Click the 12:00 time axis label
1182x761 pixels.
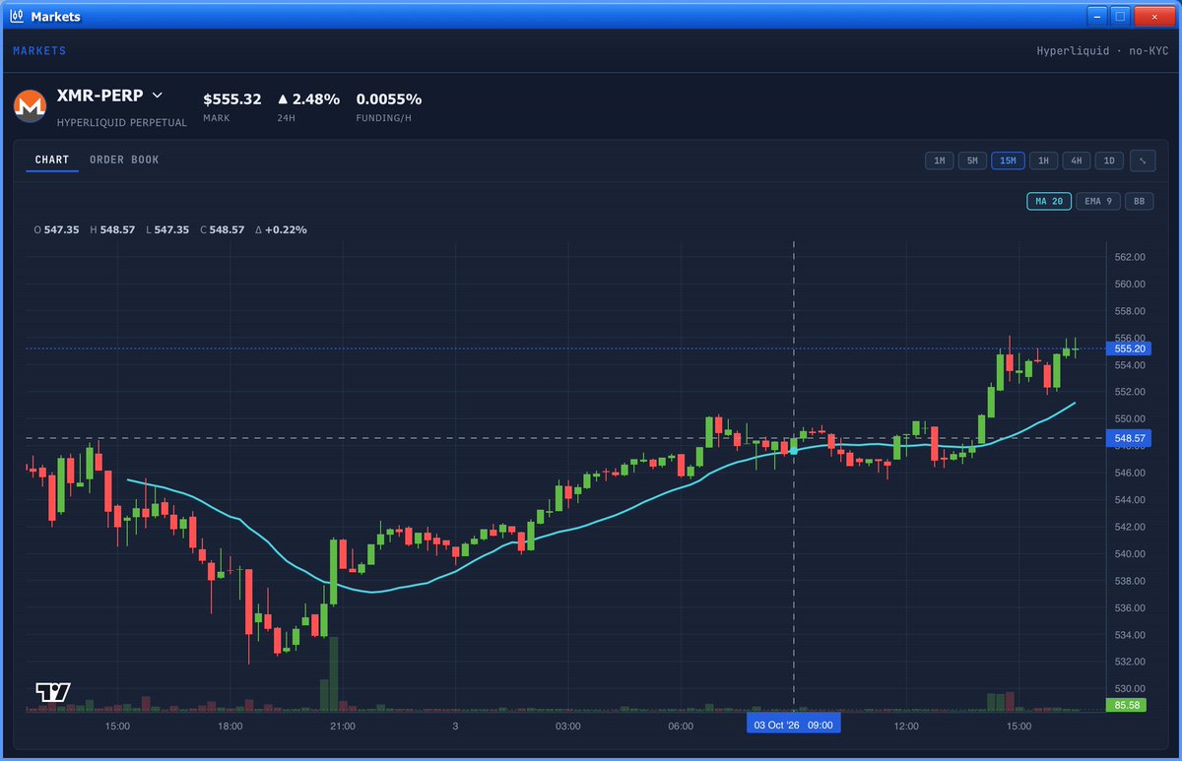click(906, 726)
